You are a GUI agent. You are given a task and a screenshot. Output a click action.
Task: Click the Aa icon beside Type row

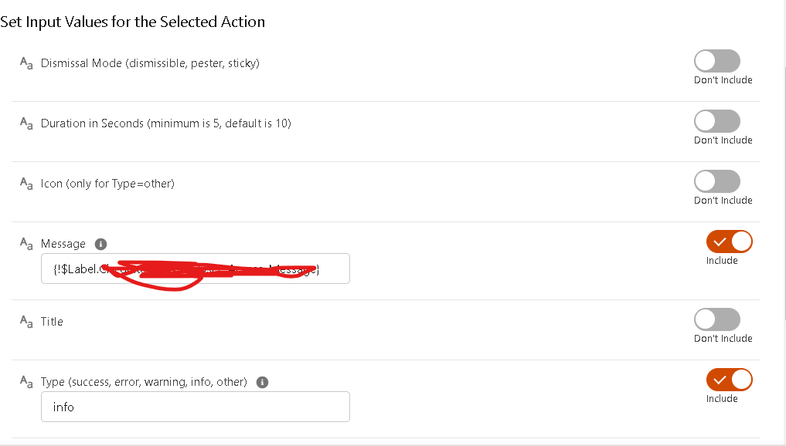pyautogui.click(x=26, y=382)
